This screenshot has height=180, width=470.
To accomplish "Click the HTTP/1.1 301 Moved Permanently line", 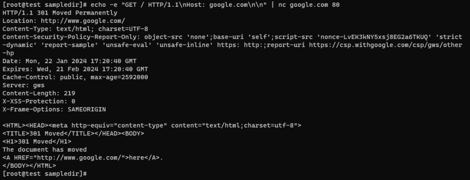I will tap(60, 13).
